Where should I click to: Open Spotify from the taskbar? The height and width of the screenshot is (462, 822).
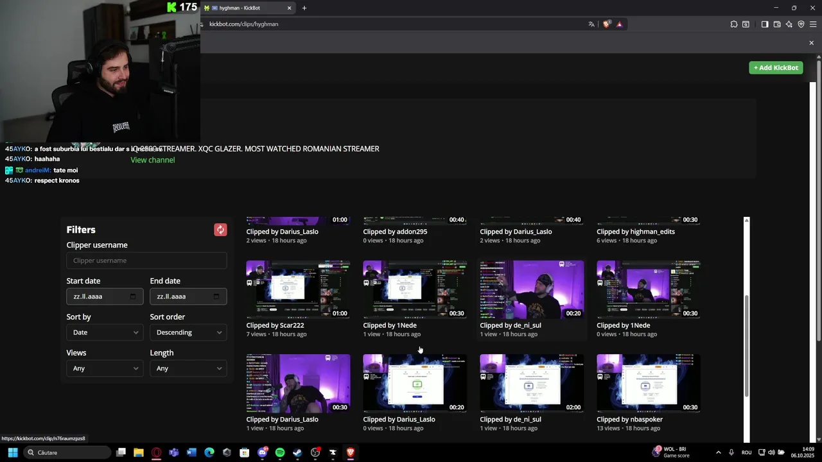pos(280,452)
